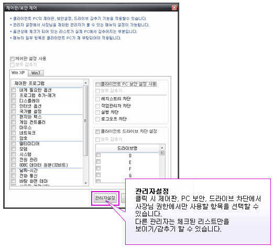Check the 네트워크 list item

(14, 133)
